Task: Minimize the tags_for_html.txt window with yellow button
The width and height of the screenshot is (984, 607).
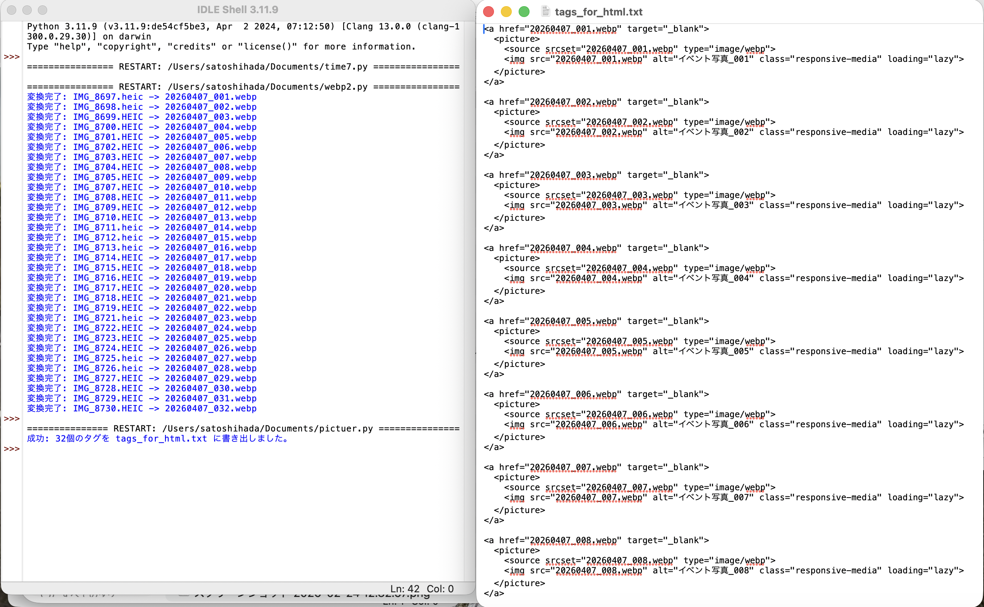Action: pos(506,12)
